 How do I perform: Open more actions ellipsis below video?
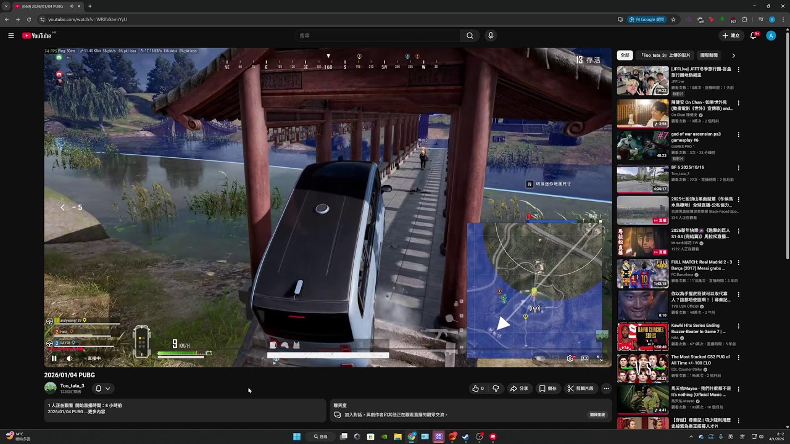[x=606, y=388]
